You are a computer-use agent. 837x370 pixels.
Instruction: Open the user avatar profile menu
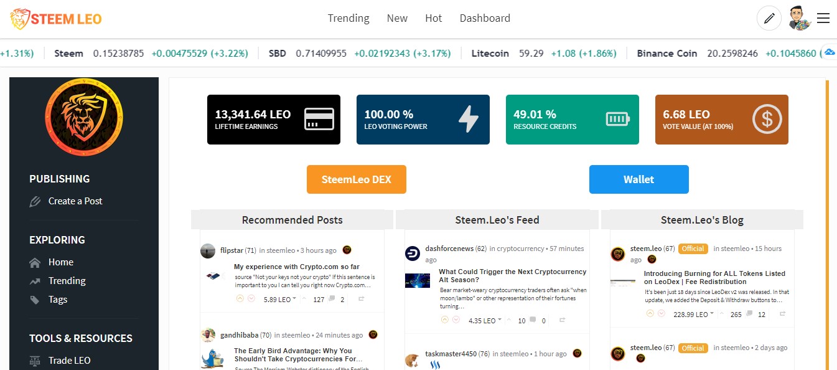(x=799, y=18)
